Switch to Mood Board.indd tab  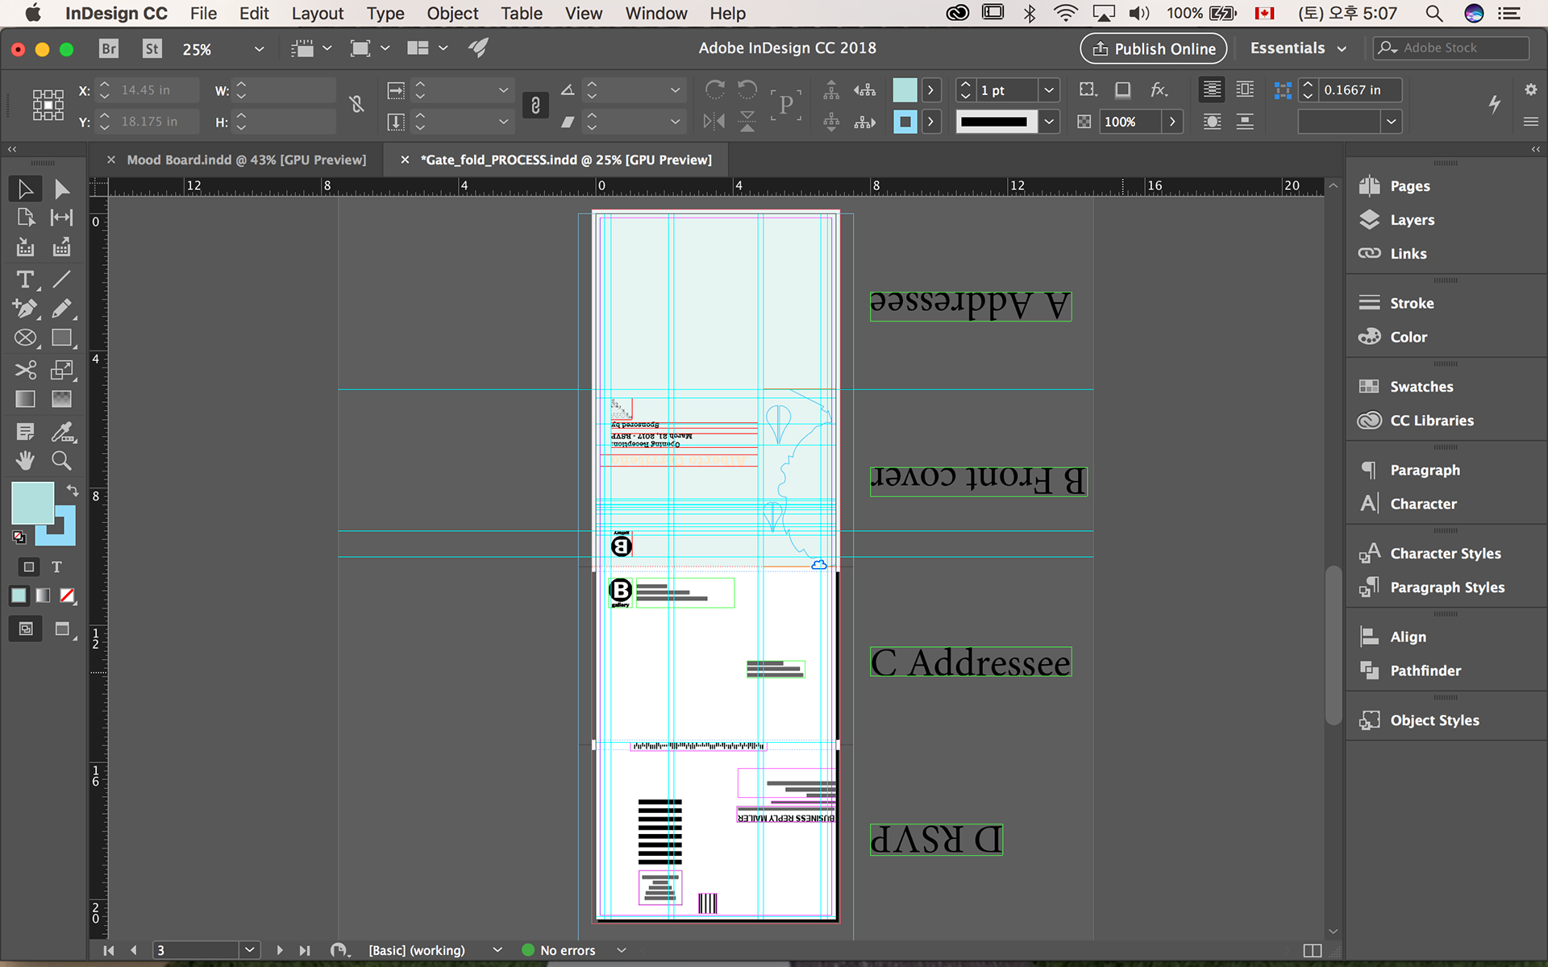pyautogui.click(x=246, y=160)
